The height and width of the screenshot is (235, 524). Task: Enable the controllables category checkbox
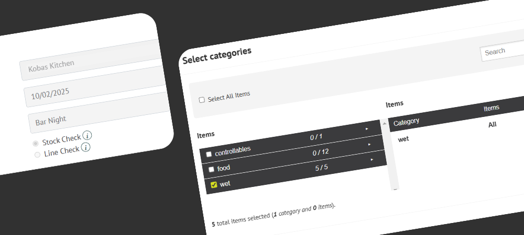209,154
